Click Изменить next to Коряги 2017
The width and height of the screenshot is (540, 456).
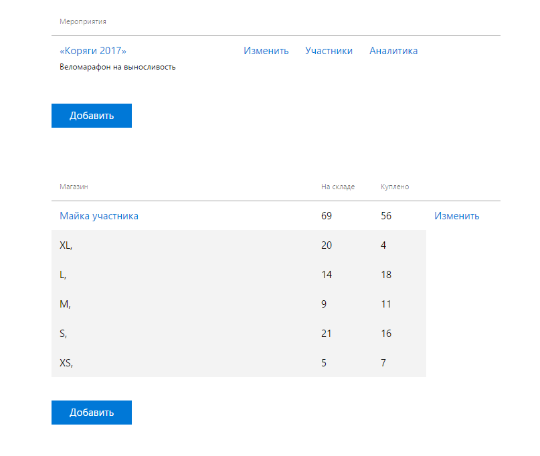[x=266, y=51]
